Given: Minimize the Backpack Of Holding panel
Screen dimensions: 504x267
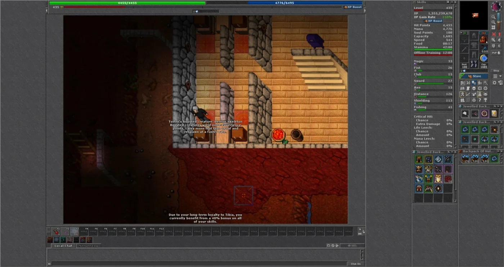Looking at the screenshot, I should 498,151.
